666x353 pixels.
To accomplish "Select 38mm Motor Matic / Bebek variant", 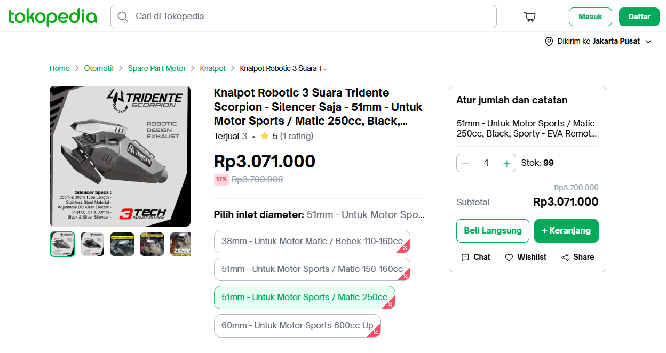I will point(312,242).
